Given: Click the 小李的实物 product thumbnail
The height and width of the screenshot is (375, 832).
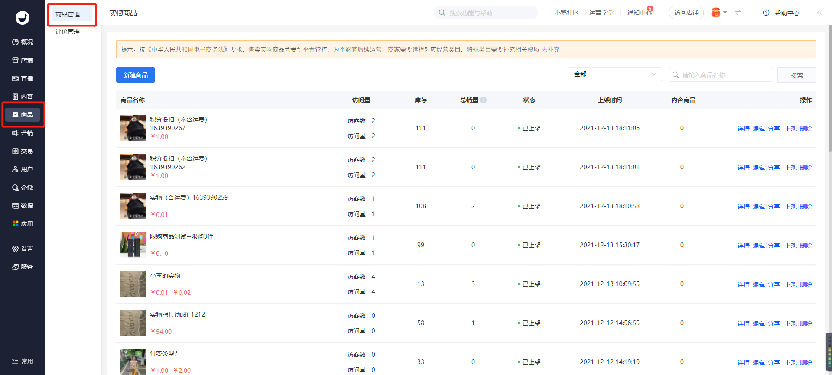Looking at the screenshot, I should pos(133,284).
